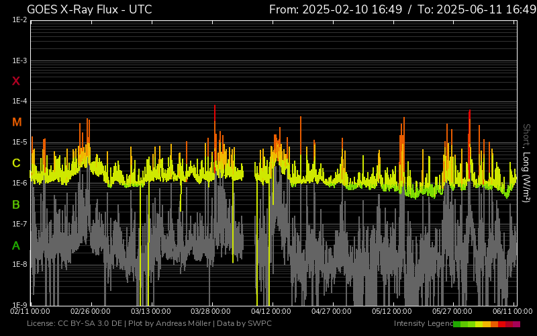The height and width of the screenshot is (336, 537).
Task: Click the '1E-6' y-axis label
Action: click(20, 183)
